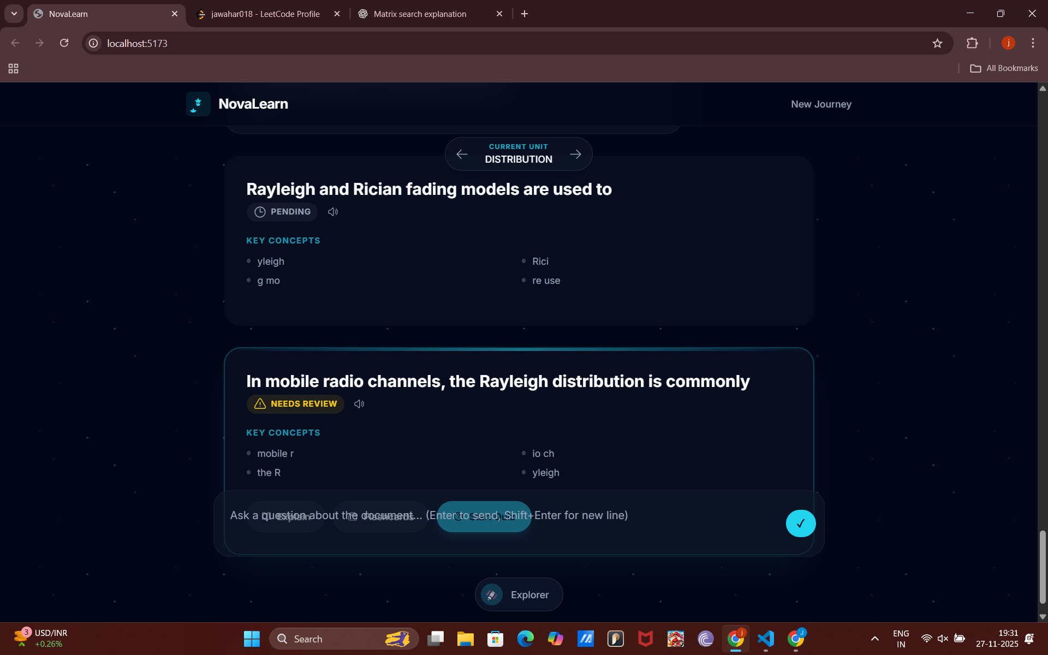
Task: Click the NovaLearn logo icon
Action: coord(198,104)
